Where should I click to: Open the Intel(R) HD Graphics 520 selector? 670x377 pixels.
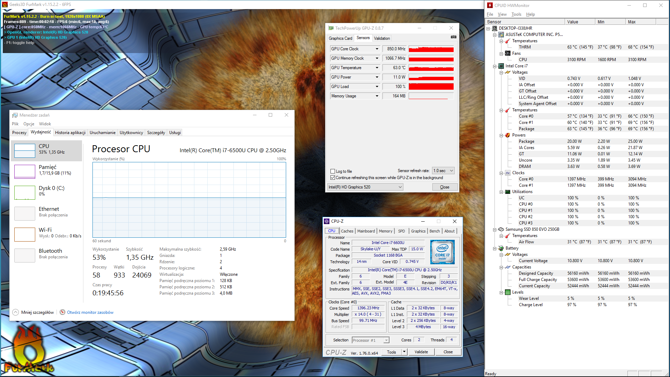[365, 187]
